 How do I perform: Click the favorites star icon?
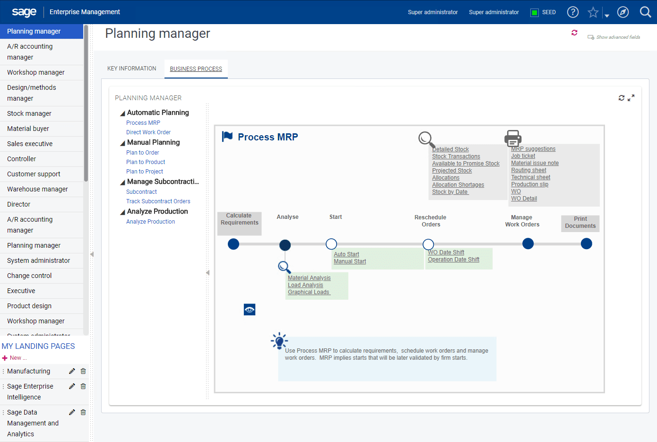coord(593,12)
